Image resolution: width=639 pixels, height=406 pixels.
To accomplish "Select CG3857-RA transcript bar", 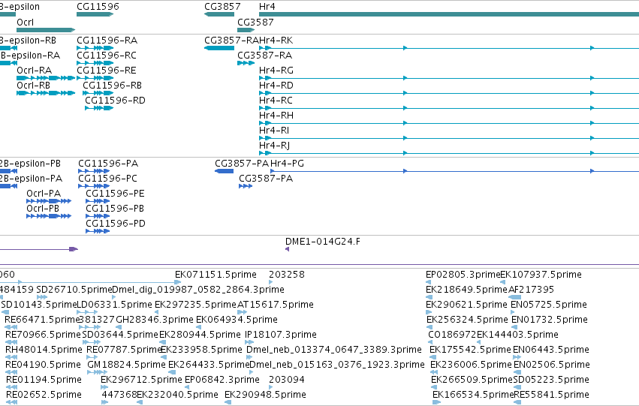I will click(219, 48).
